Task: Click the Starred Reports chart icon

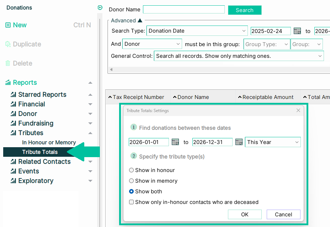Action: coord(14,95)
